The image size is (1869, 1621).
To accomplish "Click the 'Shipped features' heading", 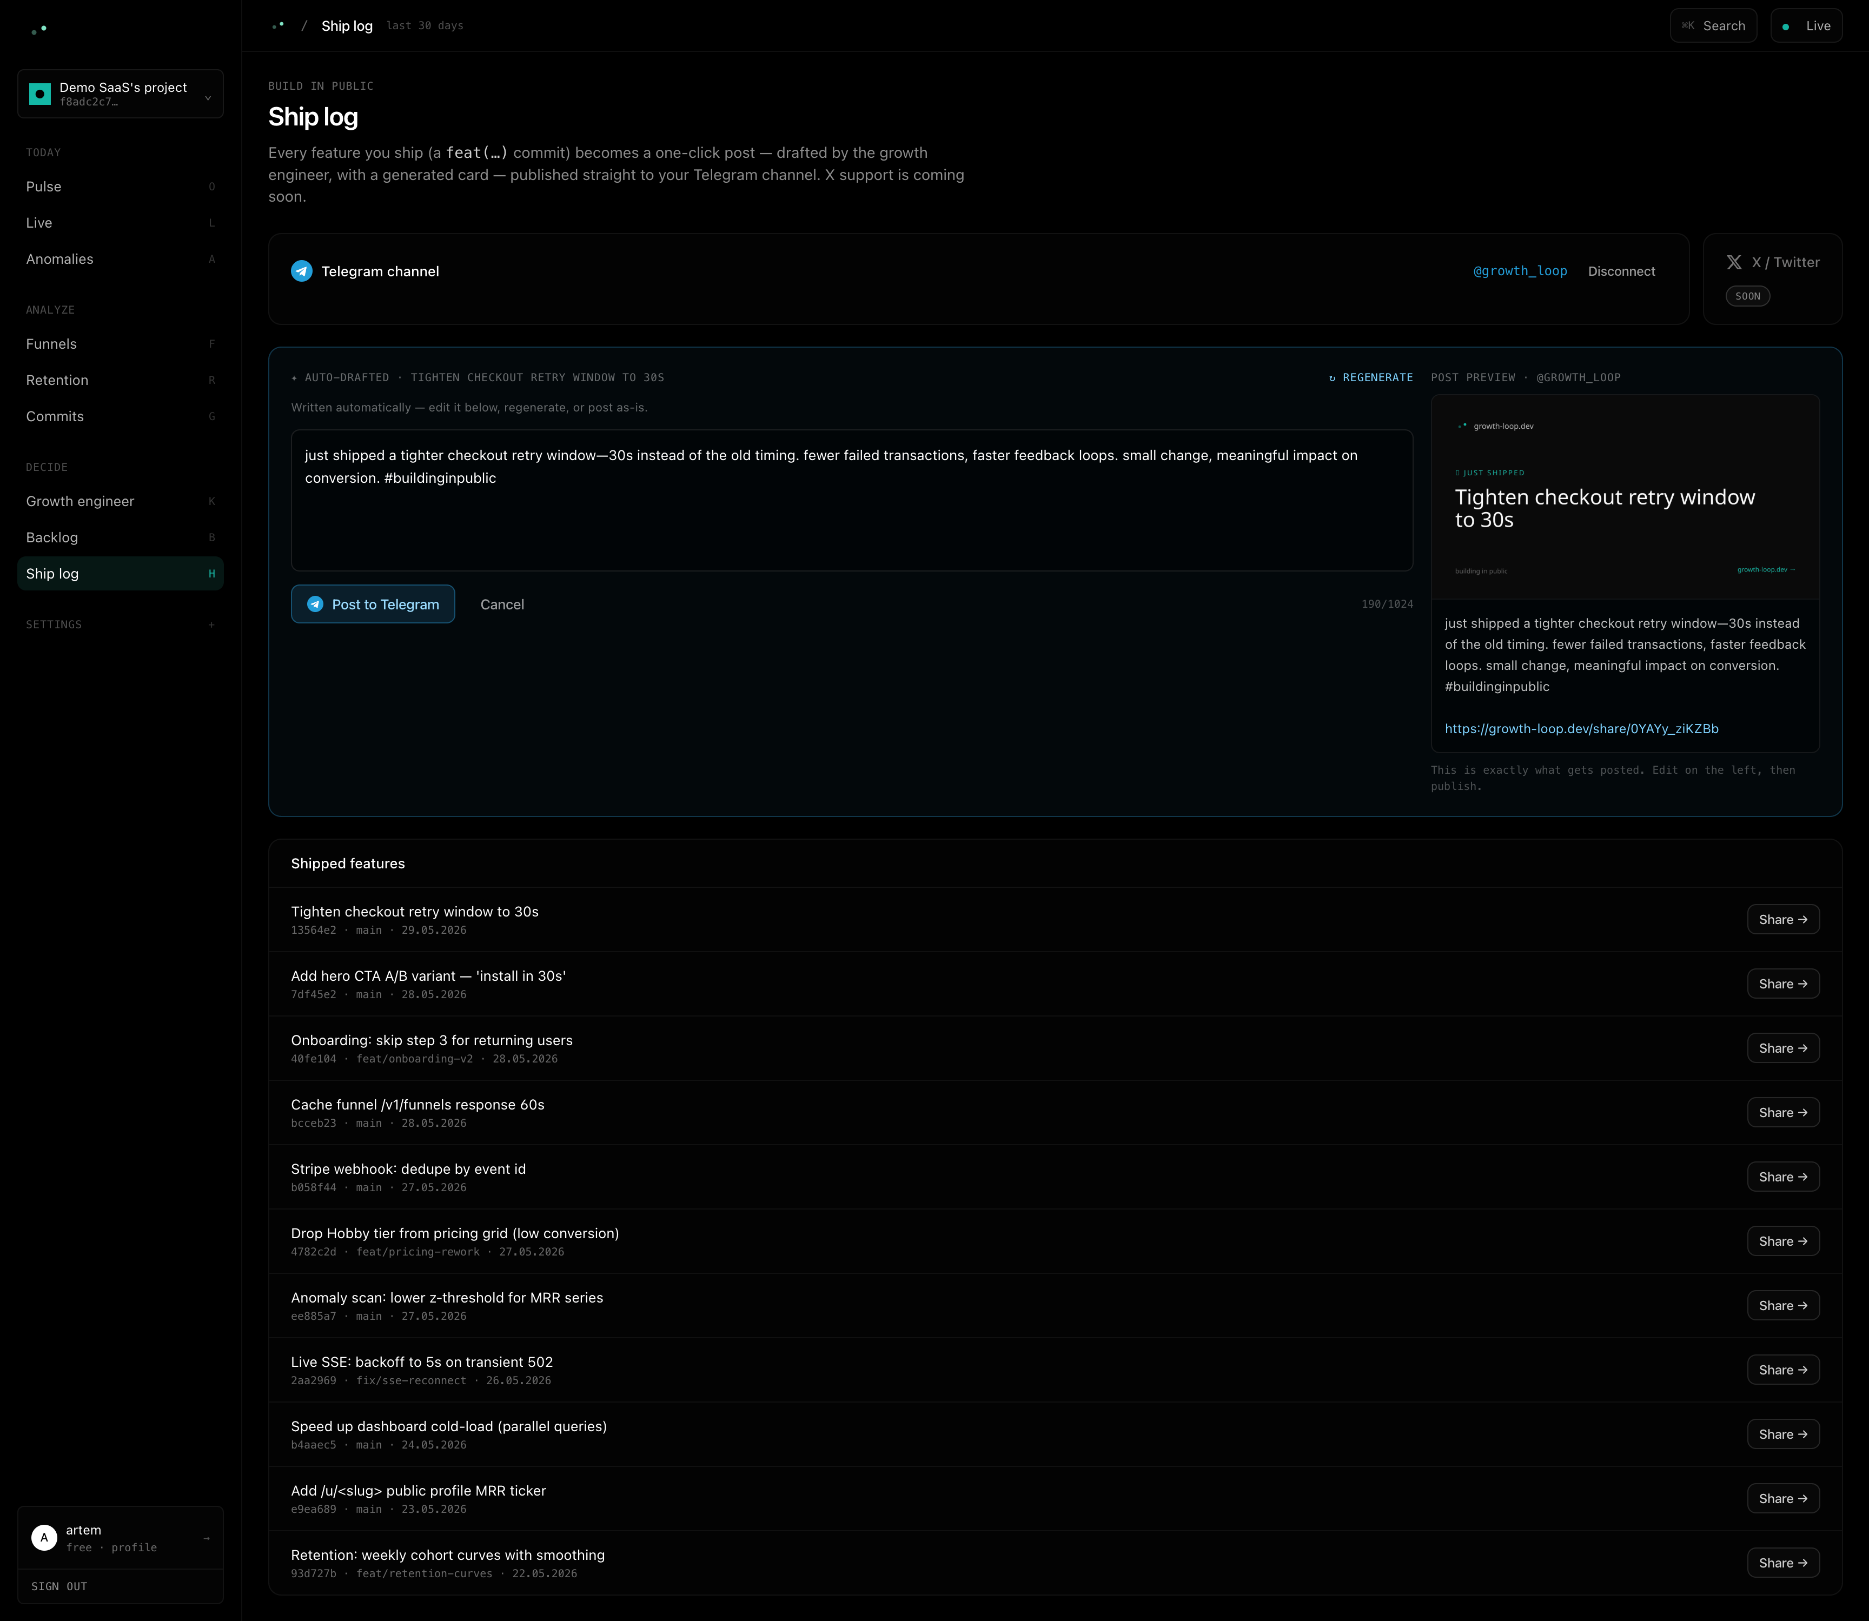I will pos(347,864).
